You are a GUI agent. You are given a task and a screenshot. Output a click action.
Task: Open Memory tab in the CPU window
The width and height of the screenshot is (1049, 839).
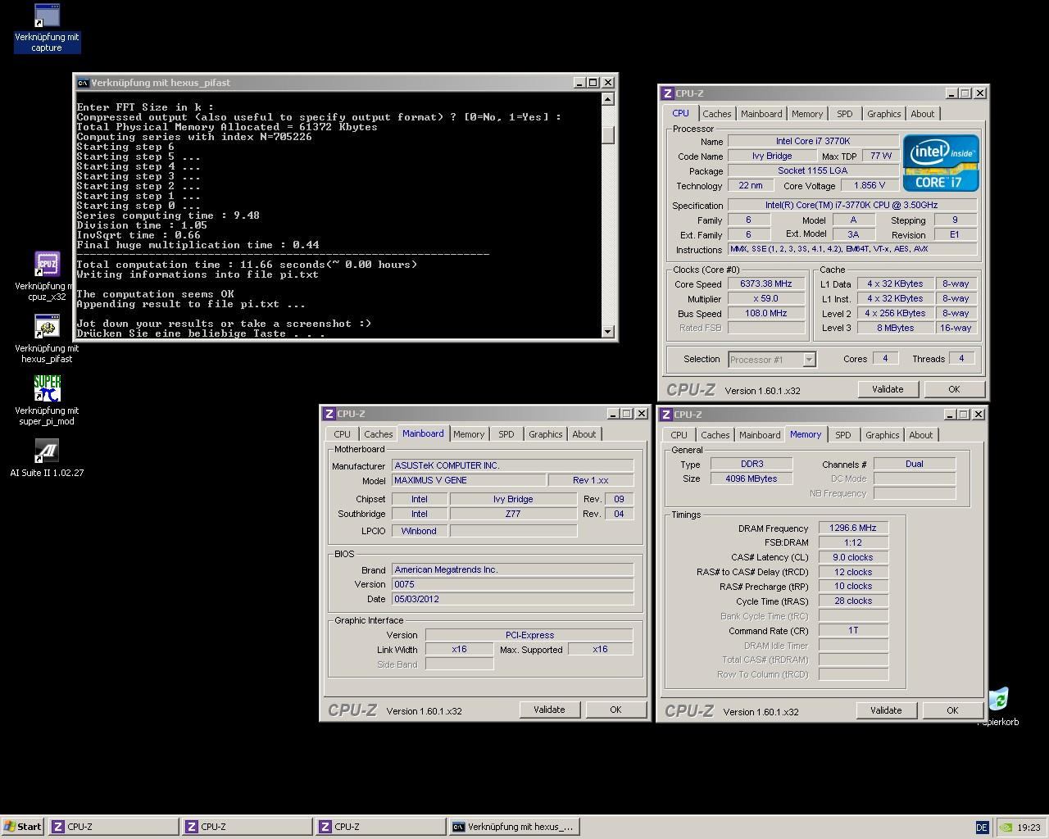pos(807,114)
